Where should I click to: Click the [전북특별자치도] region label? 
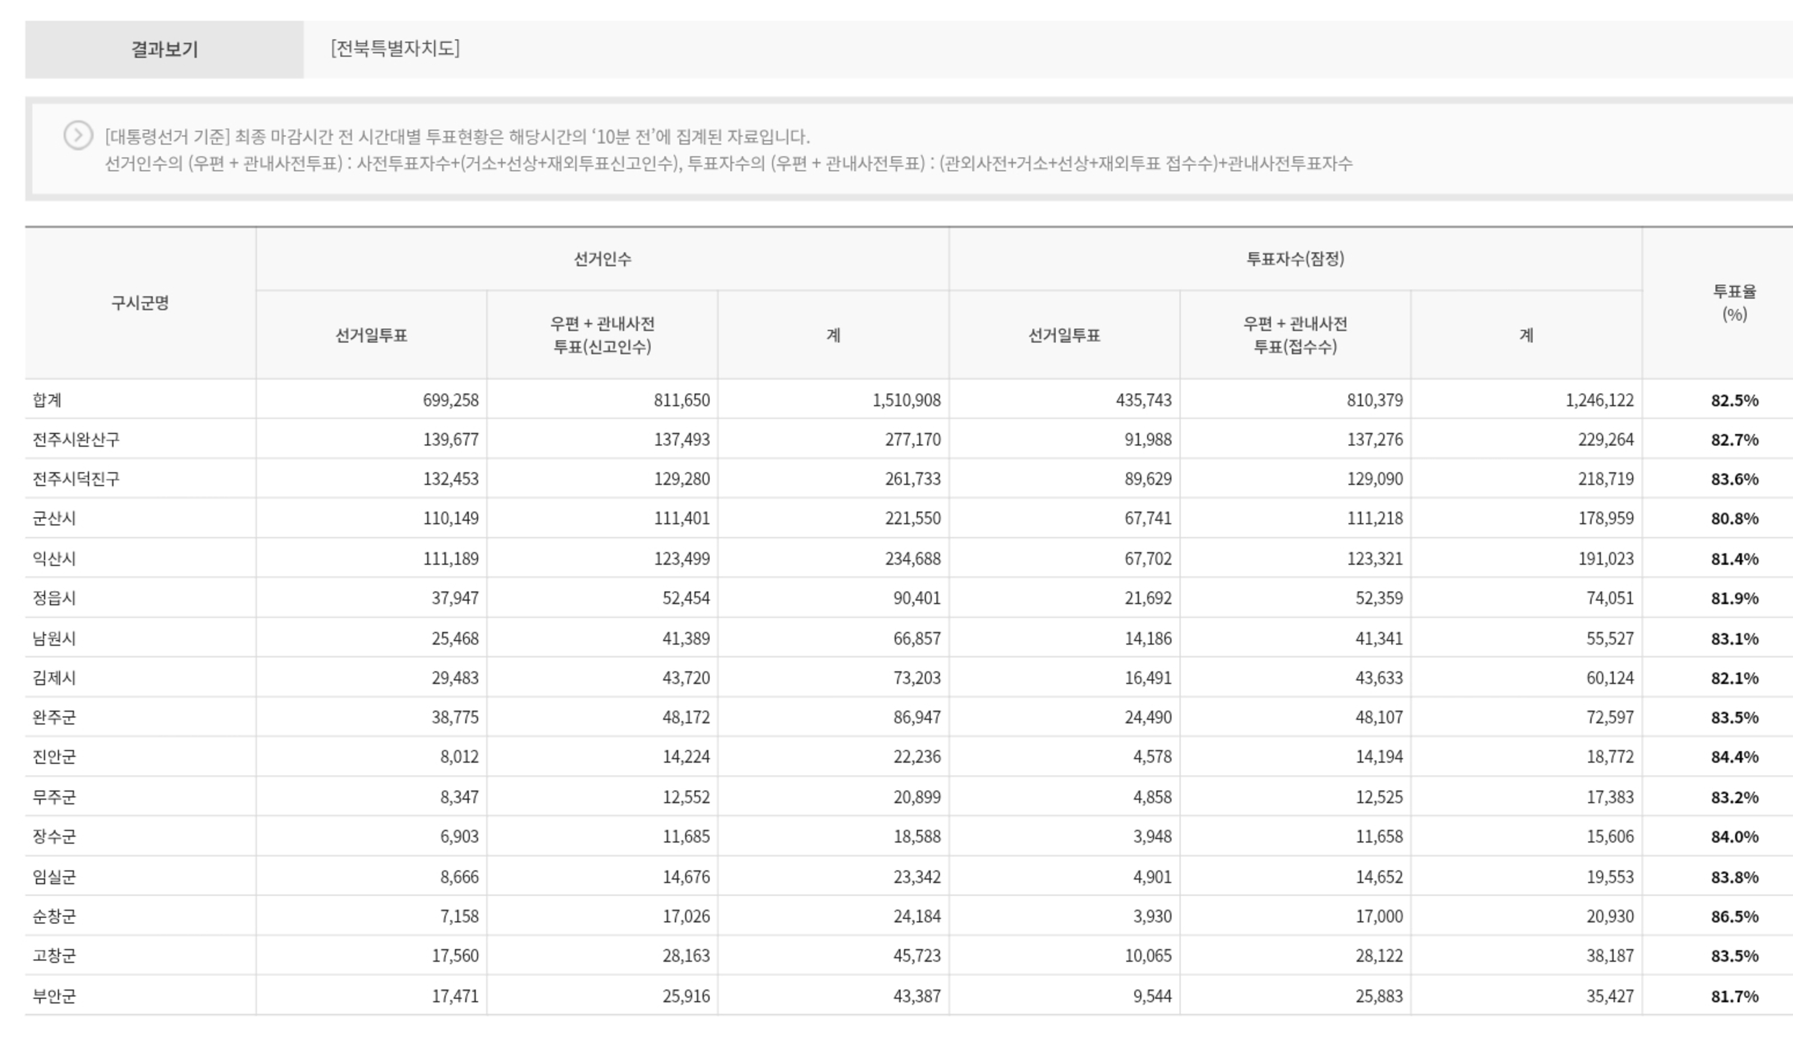395,48
